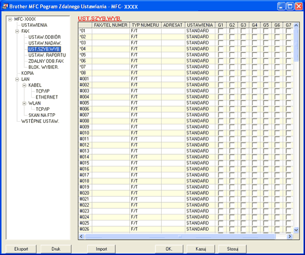
Task: Close the Brother MFC window
Action: 299,6
